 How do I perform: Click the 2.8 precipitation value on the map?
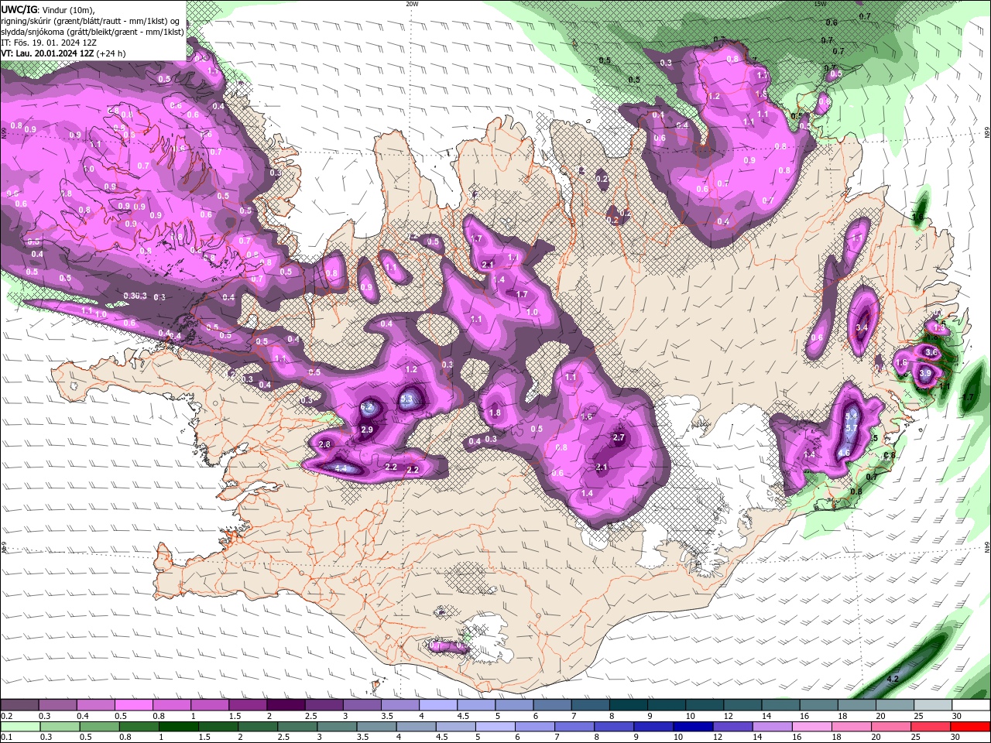click(x=324, y=444)
